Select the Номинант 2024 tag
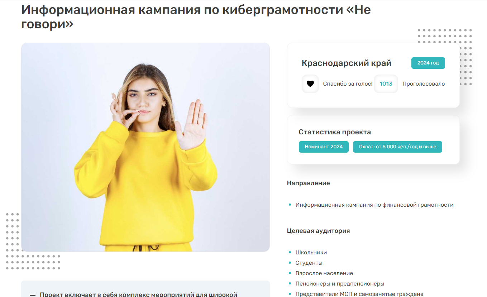 324,147
